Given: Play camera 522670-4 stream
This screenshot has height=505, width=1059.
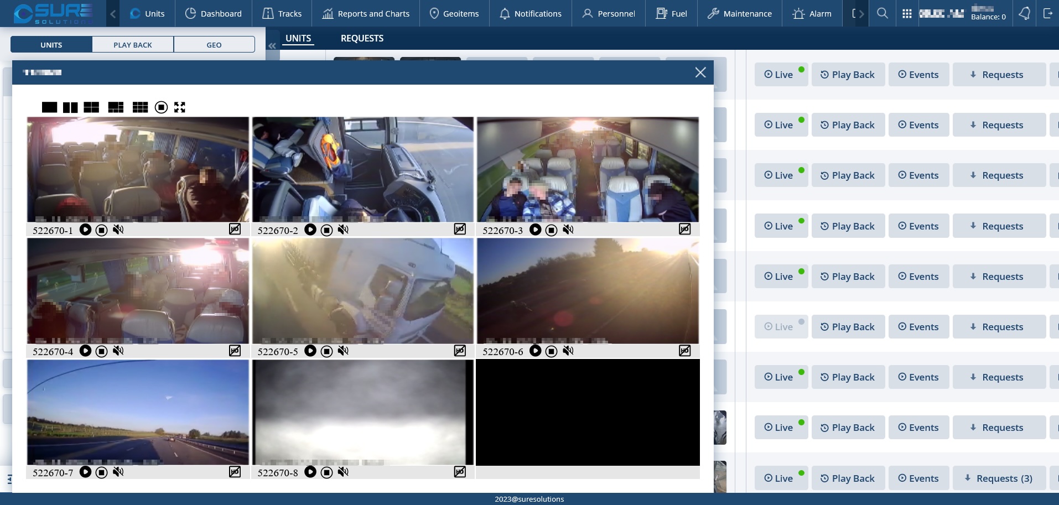Looking at the screenshot, I should pyautogui.click(x=85, y=351).
